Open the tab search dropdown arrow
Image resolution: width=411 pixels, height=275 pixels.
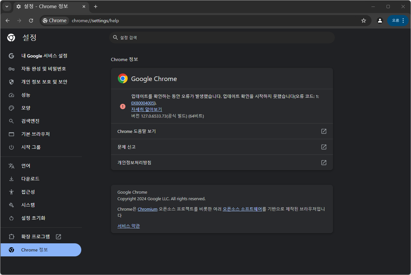click(7, 7)
